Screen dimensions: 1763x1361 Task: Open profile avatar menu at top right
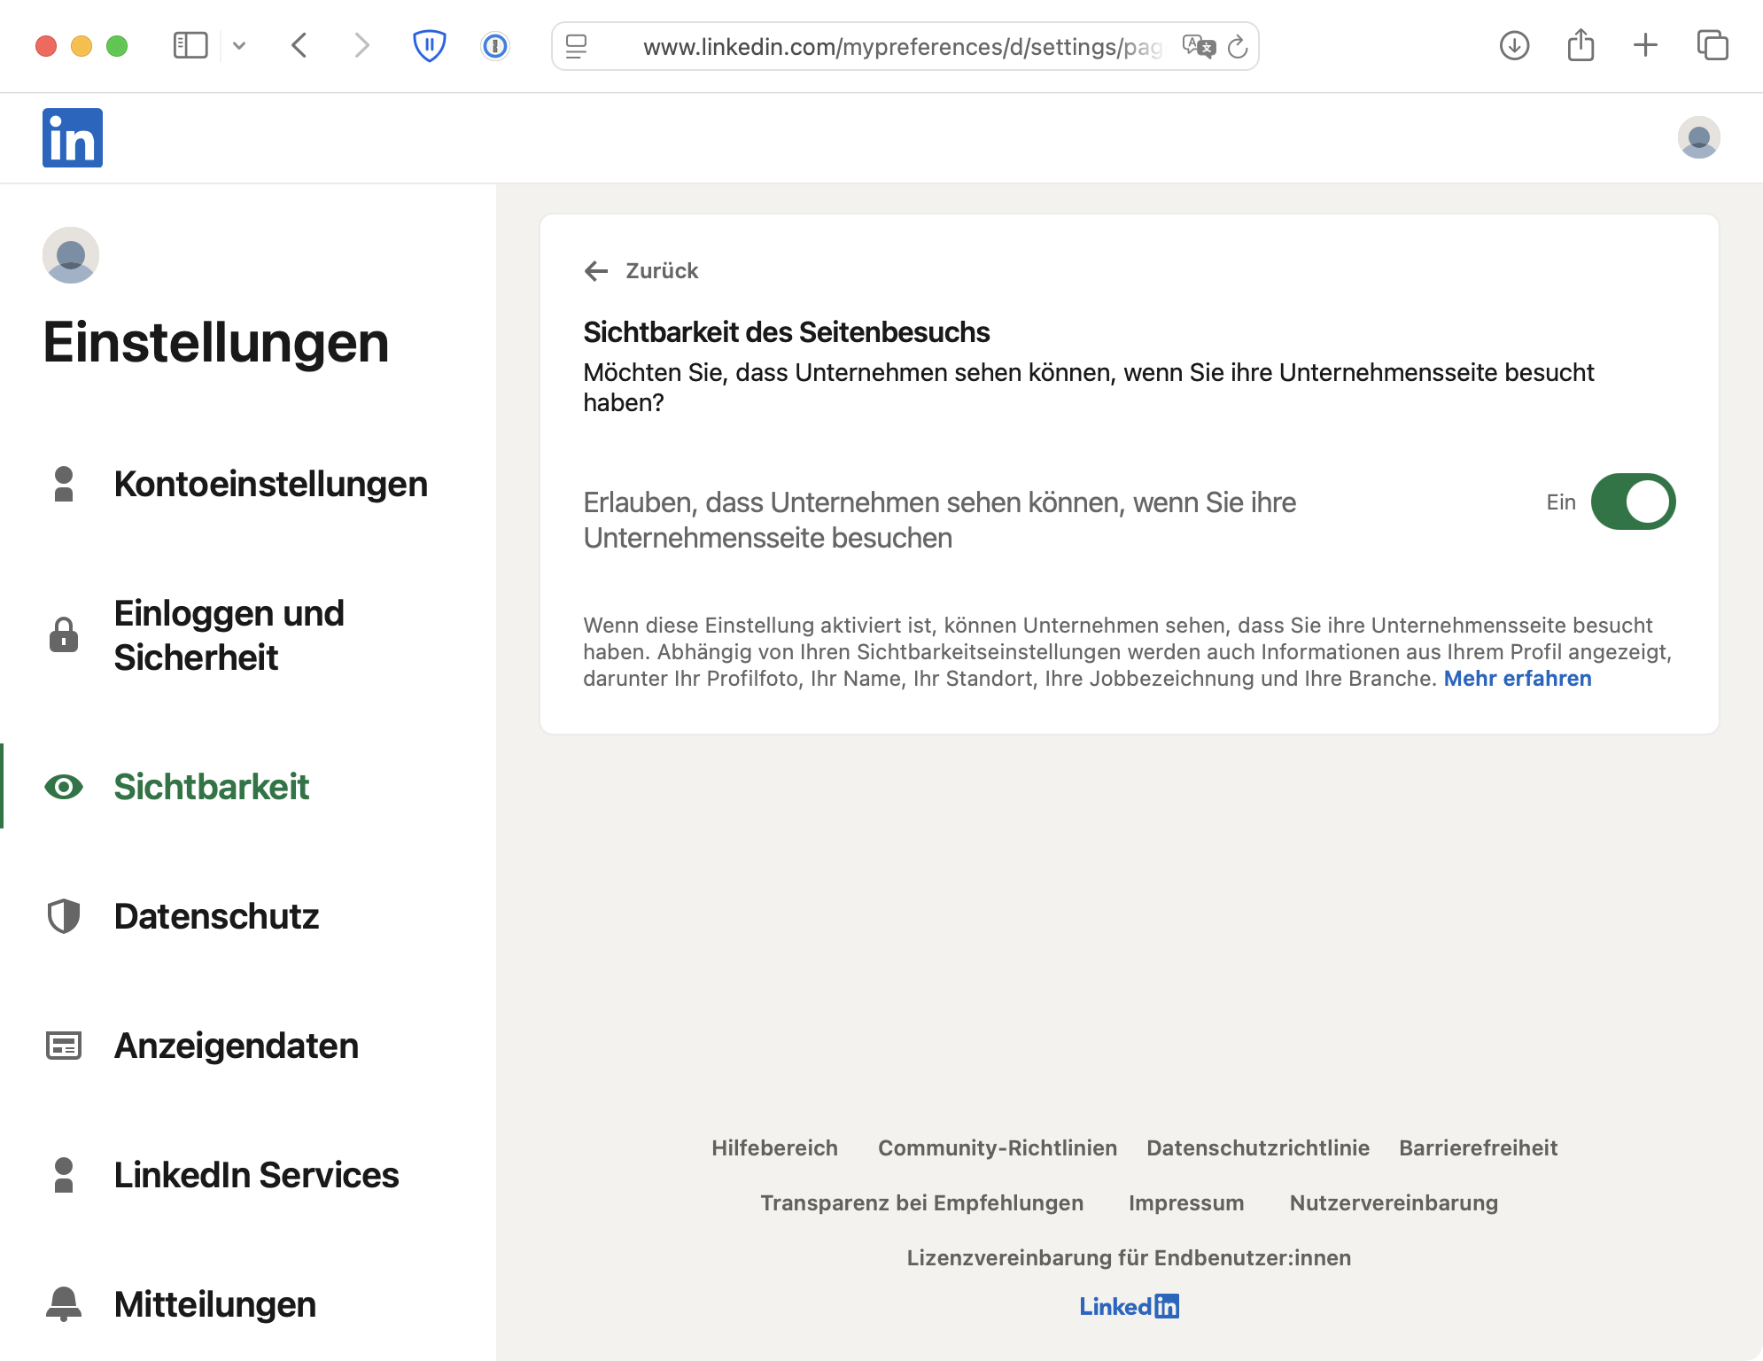pyautogui.click(x=1698, y=138)
